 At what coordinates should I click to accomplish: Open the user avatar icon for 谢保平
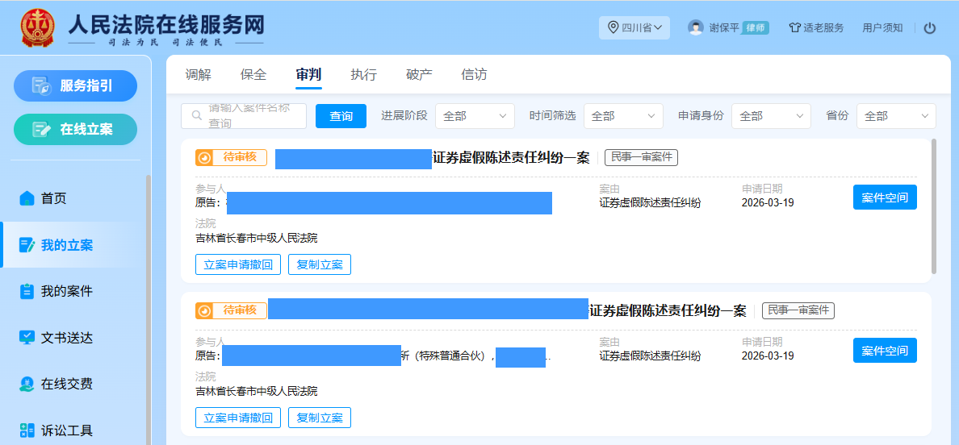(x=695, y=27)
